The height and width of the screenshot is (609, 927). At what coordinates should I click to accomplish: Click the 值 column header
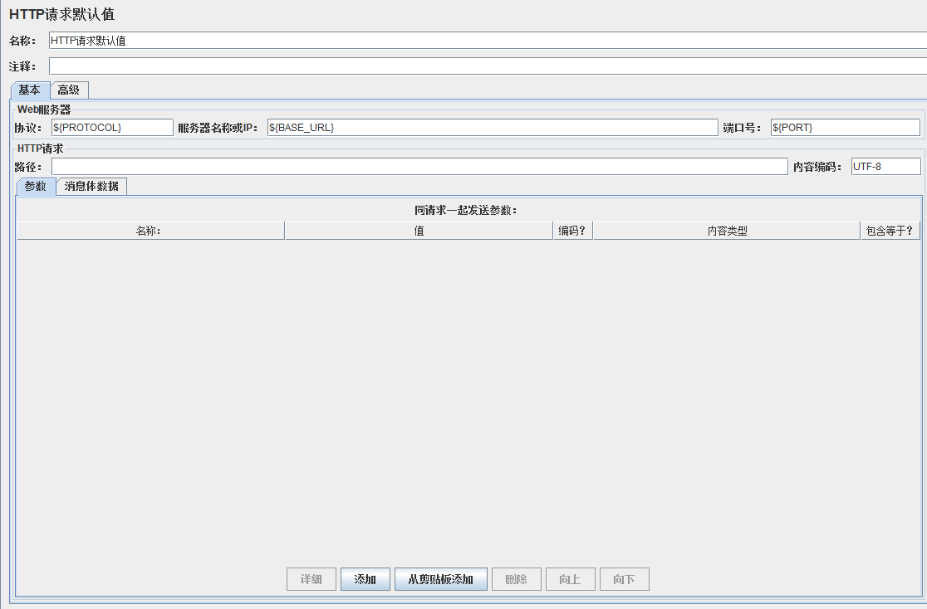pos(418,230)
